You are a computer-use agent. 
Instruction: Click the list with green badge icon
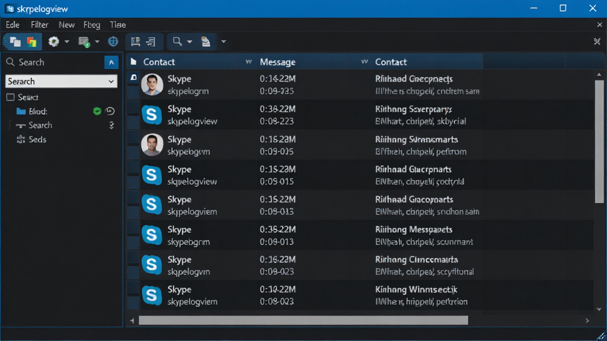point(84,42)
